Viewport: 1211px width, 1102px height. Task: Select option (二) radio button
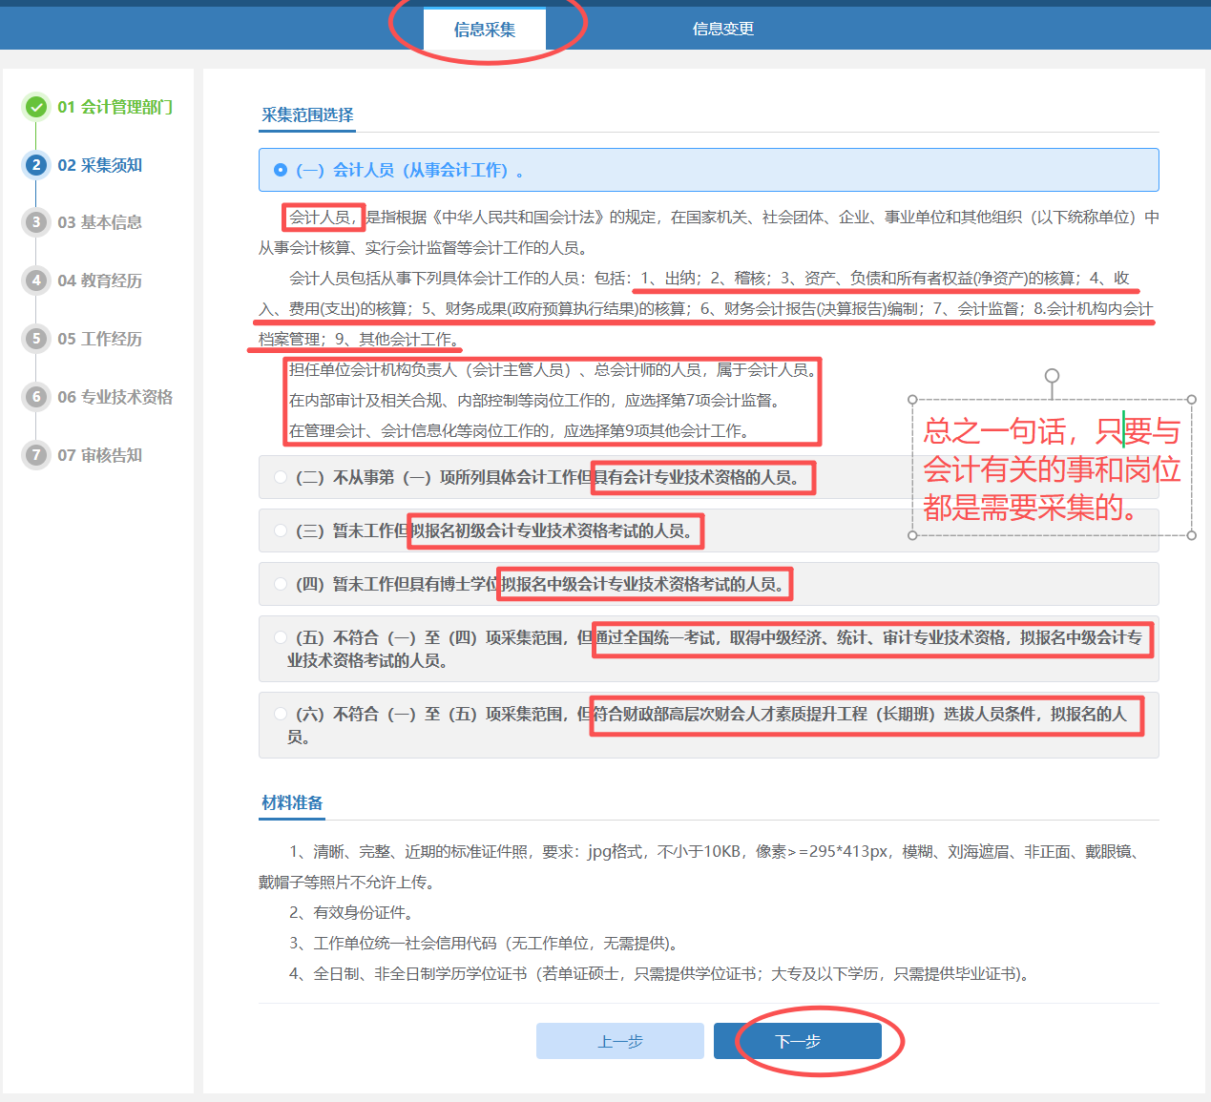tap(281, 477)
